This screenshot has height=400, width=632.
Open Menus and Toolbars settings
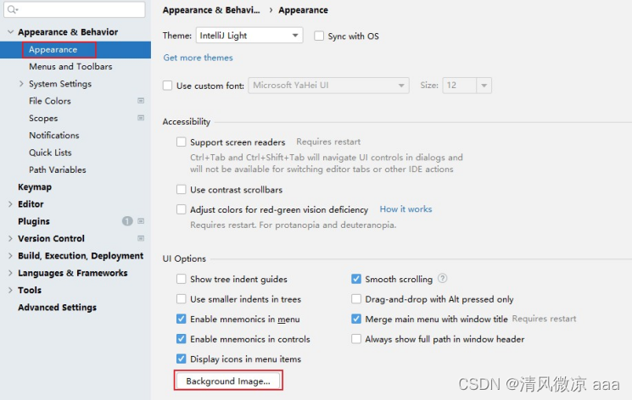pyautogui.click(x=70, y=66)
